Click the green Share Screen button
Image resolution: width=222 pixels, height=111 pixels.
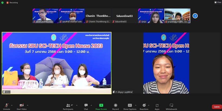101,107
